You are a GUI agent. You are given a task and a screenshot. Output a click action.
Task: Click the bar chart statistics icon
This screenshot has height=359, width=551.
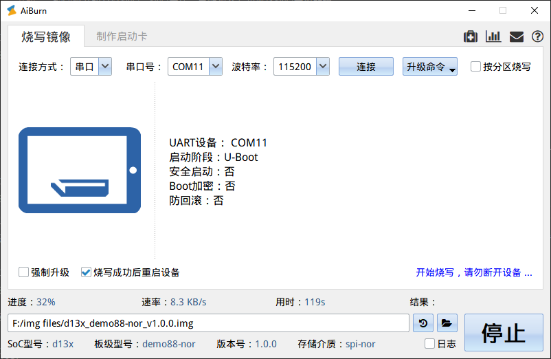493,36
